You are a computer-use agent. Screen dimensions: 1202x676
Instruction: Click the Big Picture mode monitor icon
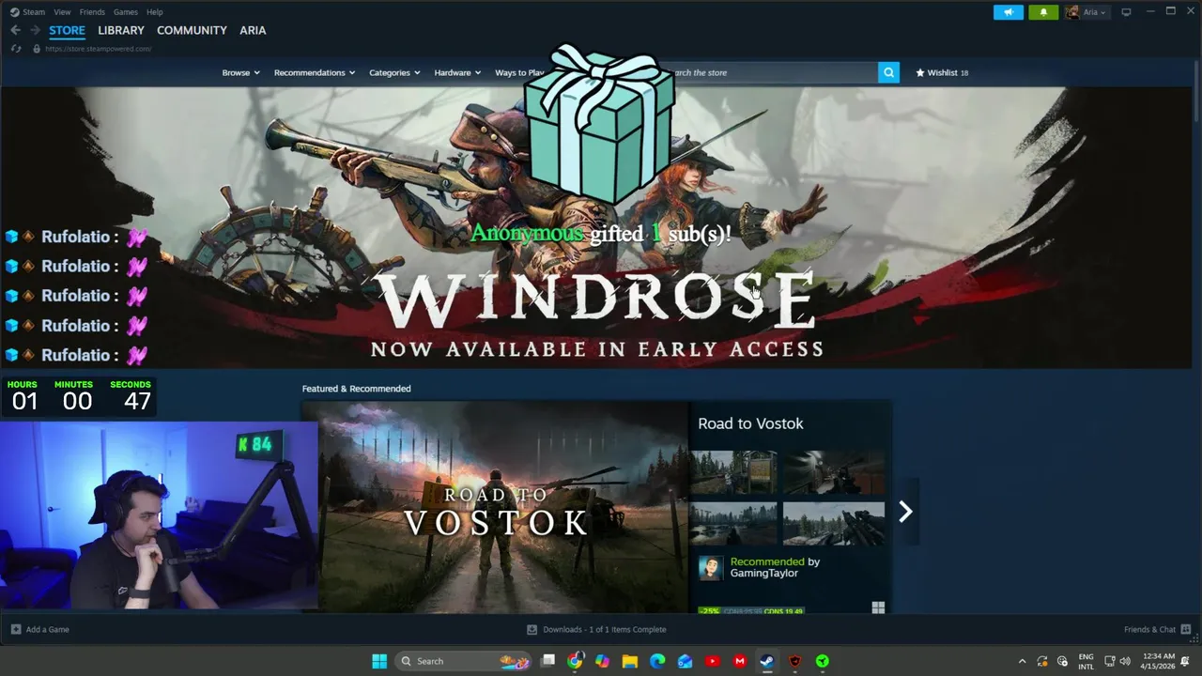tap(1126, 12)
